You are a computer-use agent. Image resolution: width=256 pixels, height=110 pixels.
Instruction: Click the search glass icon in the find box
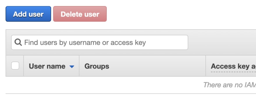coord(18,42)
